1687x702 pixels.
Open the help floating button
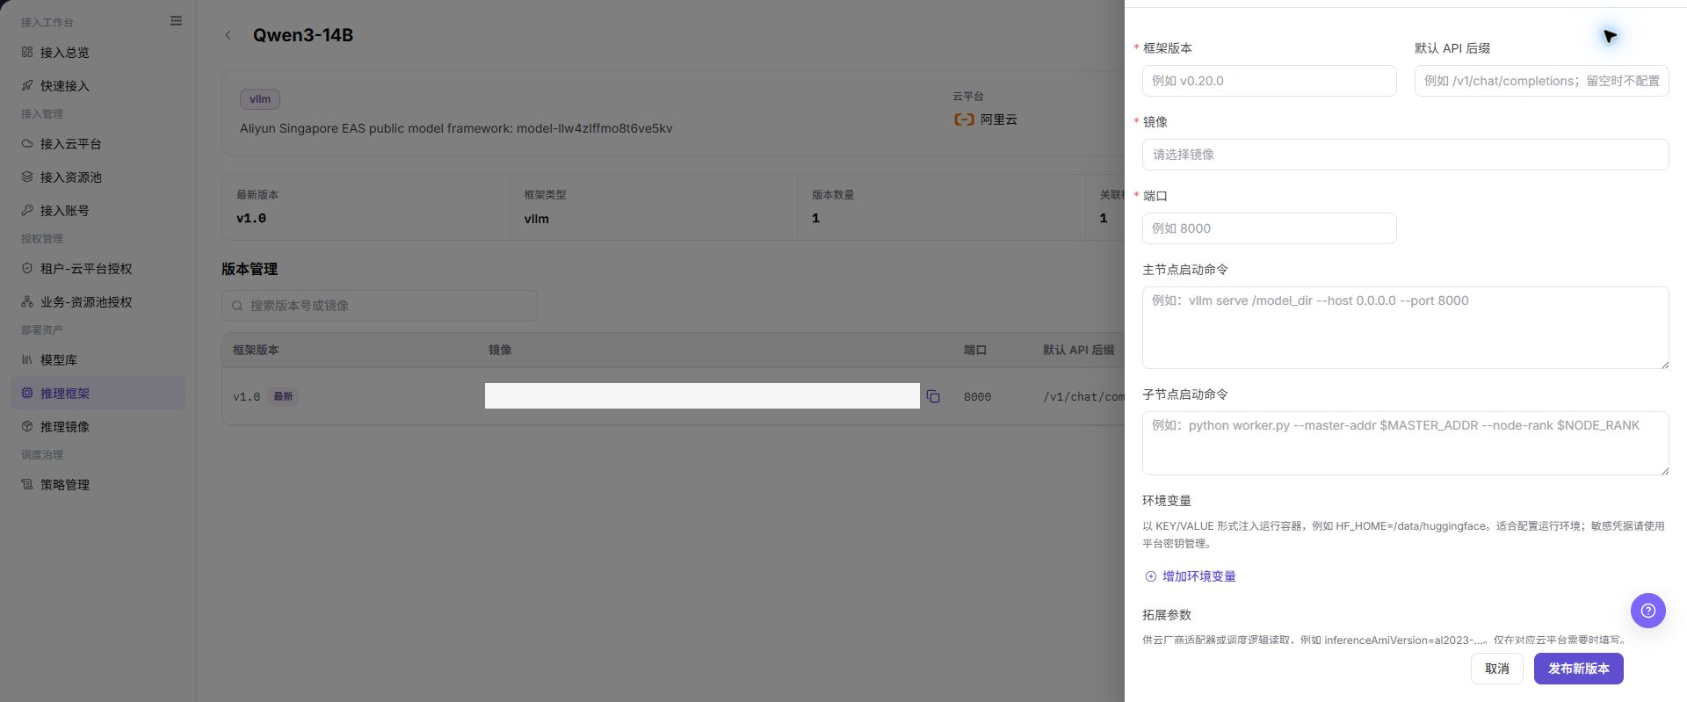coord(1648,611)
